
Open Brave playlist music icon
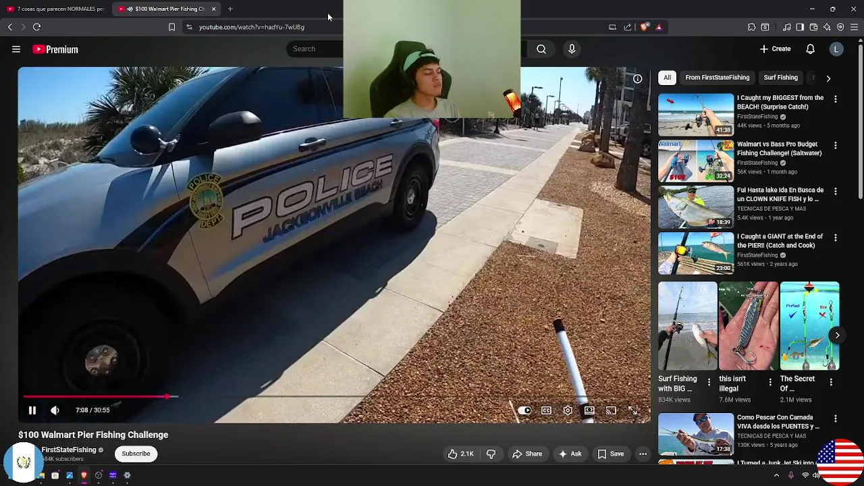point(786,27)
